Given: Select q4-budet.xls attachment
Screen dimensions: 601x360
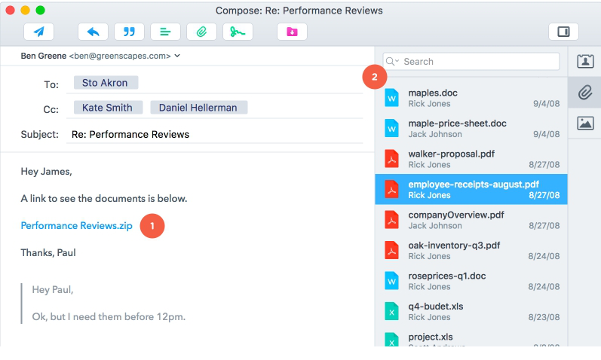Looking at the screenshot, I should [x=471, y=311].
